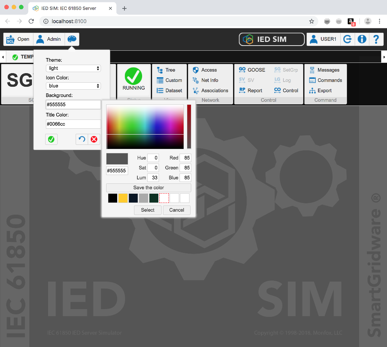Open Report control
The image size is (387, 347).
point(250,90)
